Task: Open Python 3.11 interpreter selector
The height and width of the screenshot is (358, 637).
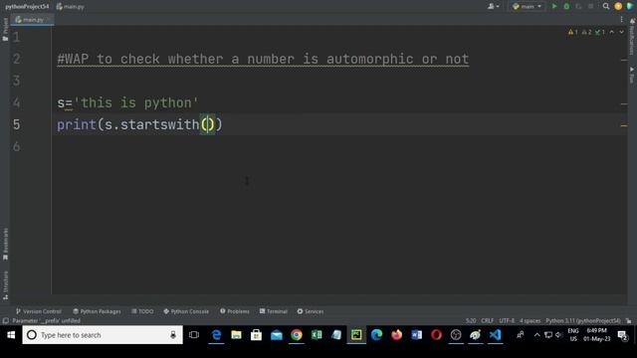Action: [x=583, y=320]
